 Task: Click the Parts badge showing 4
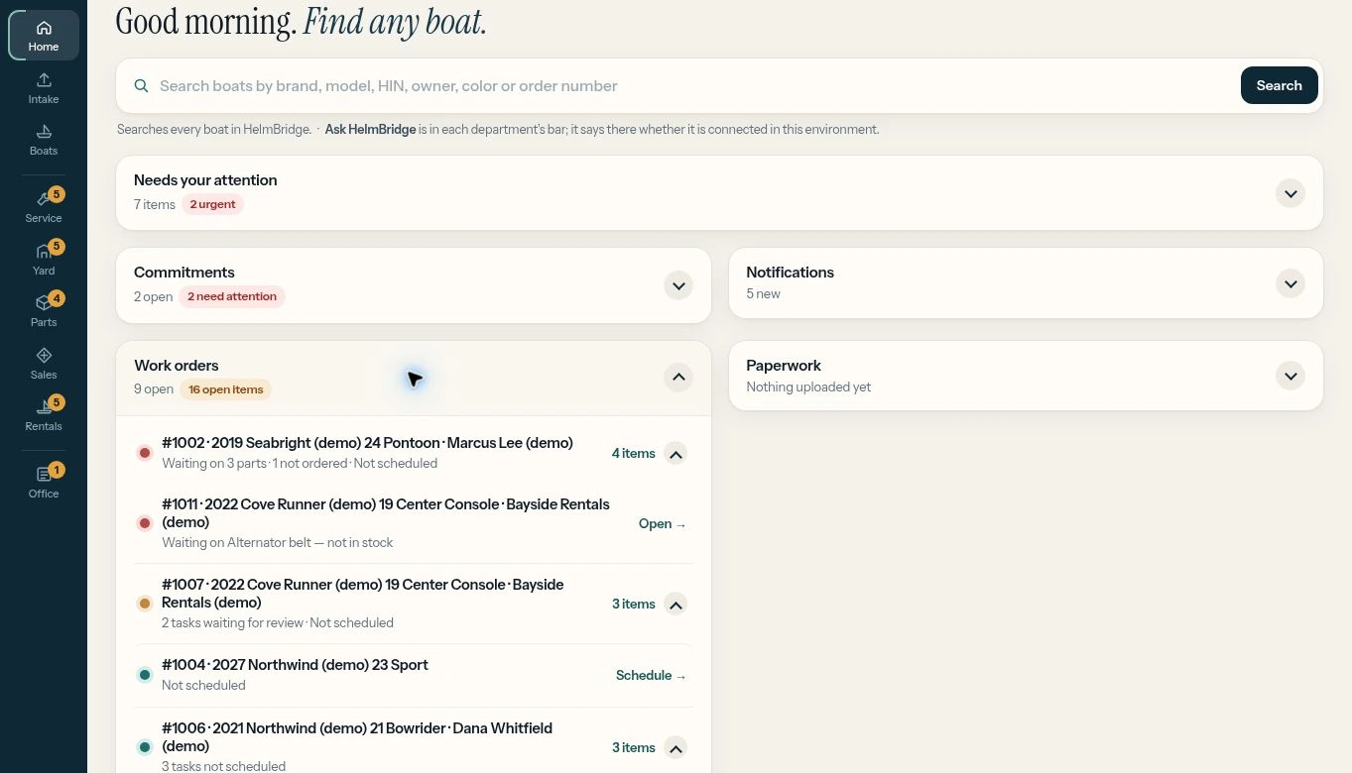coord(57,298)
